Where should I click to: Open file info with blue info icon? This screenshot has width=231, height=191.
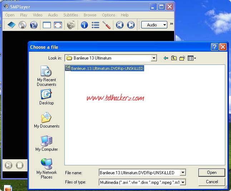click(x=84, y=25)
